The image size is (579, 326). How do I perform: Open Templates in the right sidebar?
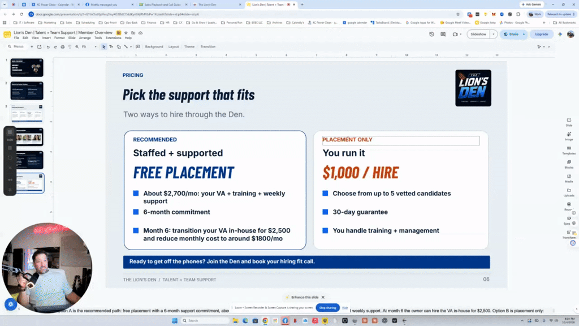point(569,150)
